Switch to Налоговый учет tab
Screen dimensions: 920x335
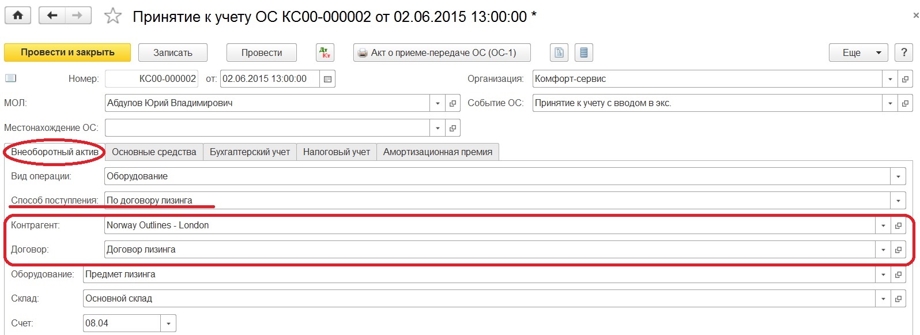pyautogui.click(x=337, y=152)
